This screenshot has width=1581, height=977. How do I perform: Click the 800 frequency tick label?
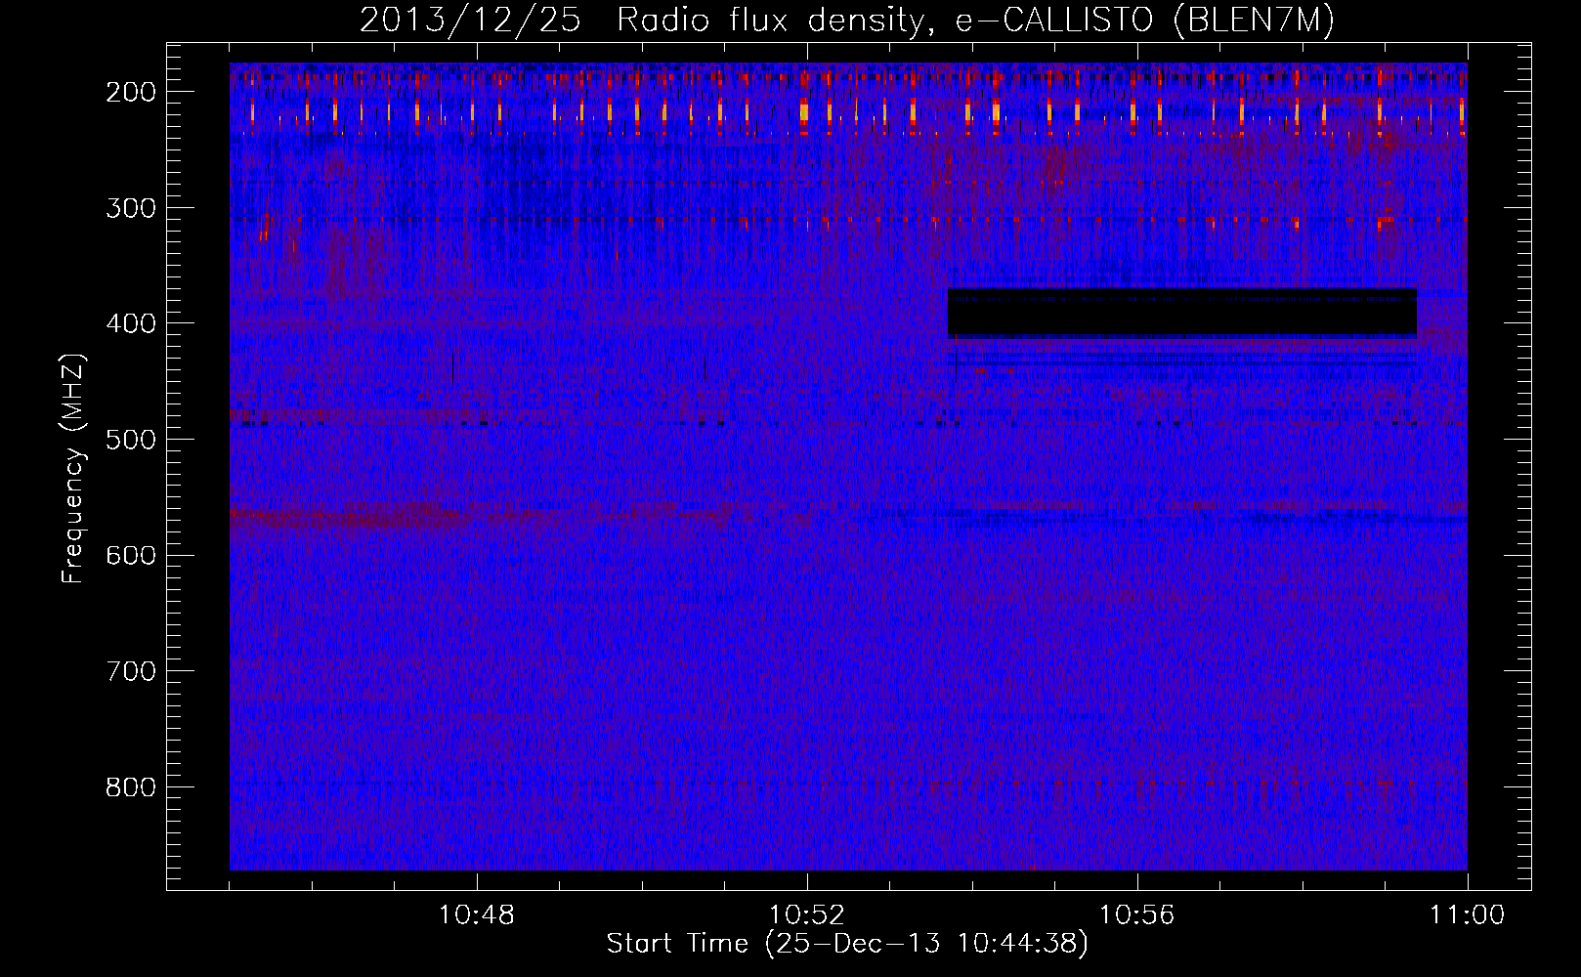(x=130, y=787)
